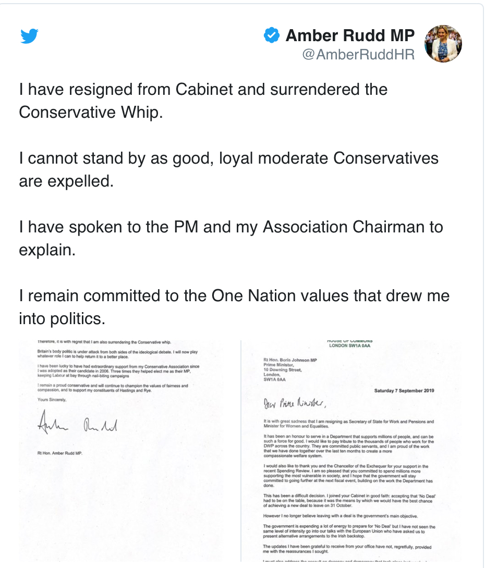
Task: Click the blue verified checkmark badge
Action: tap(272, 35)
